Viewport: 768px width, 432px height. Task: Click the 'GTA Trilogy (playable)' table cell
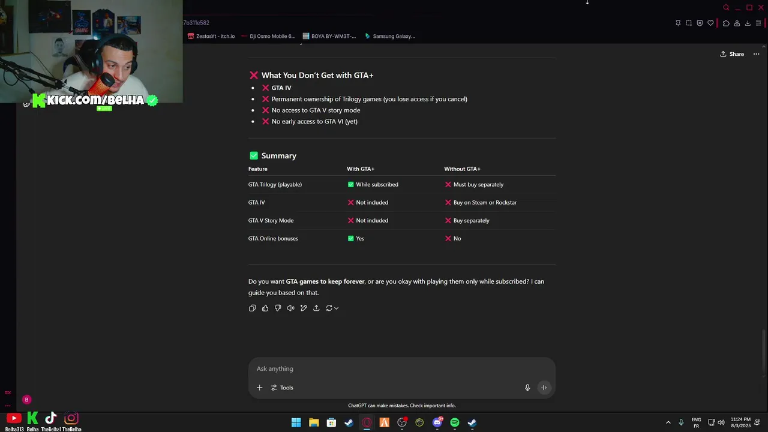(275, 184)
